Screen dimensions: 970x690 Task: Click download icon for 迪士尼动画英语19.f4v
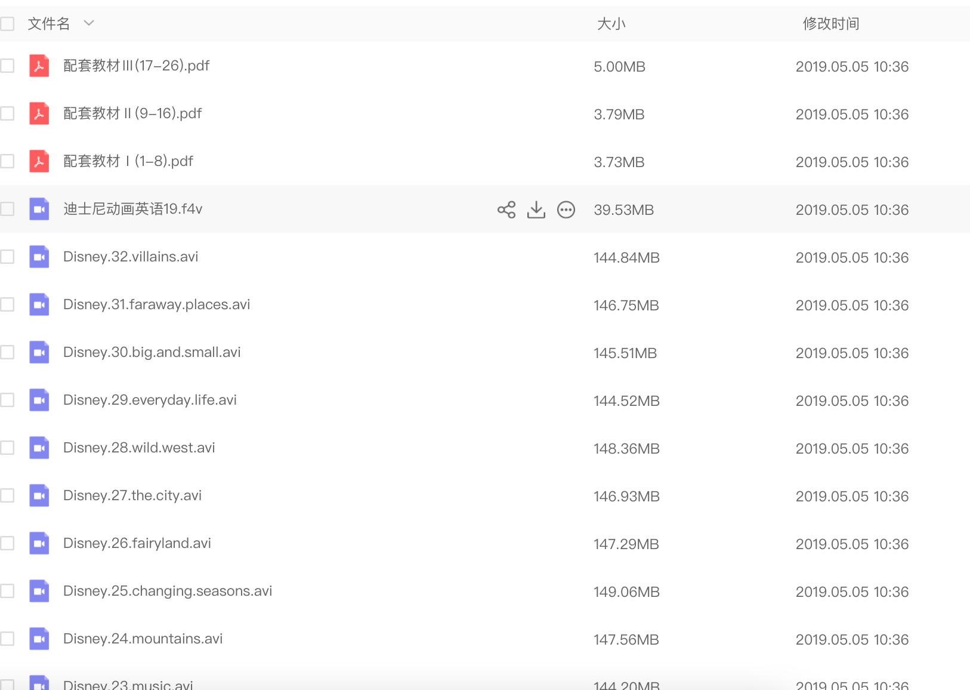[x=536, y=210]
